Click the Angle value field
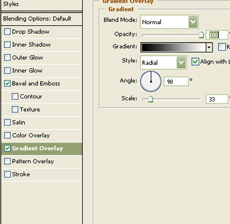230x224 pixels. tap(176, 82)
